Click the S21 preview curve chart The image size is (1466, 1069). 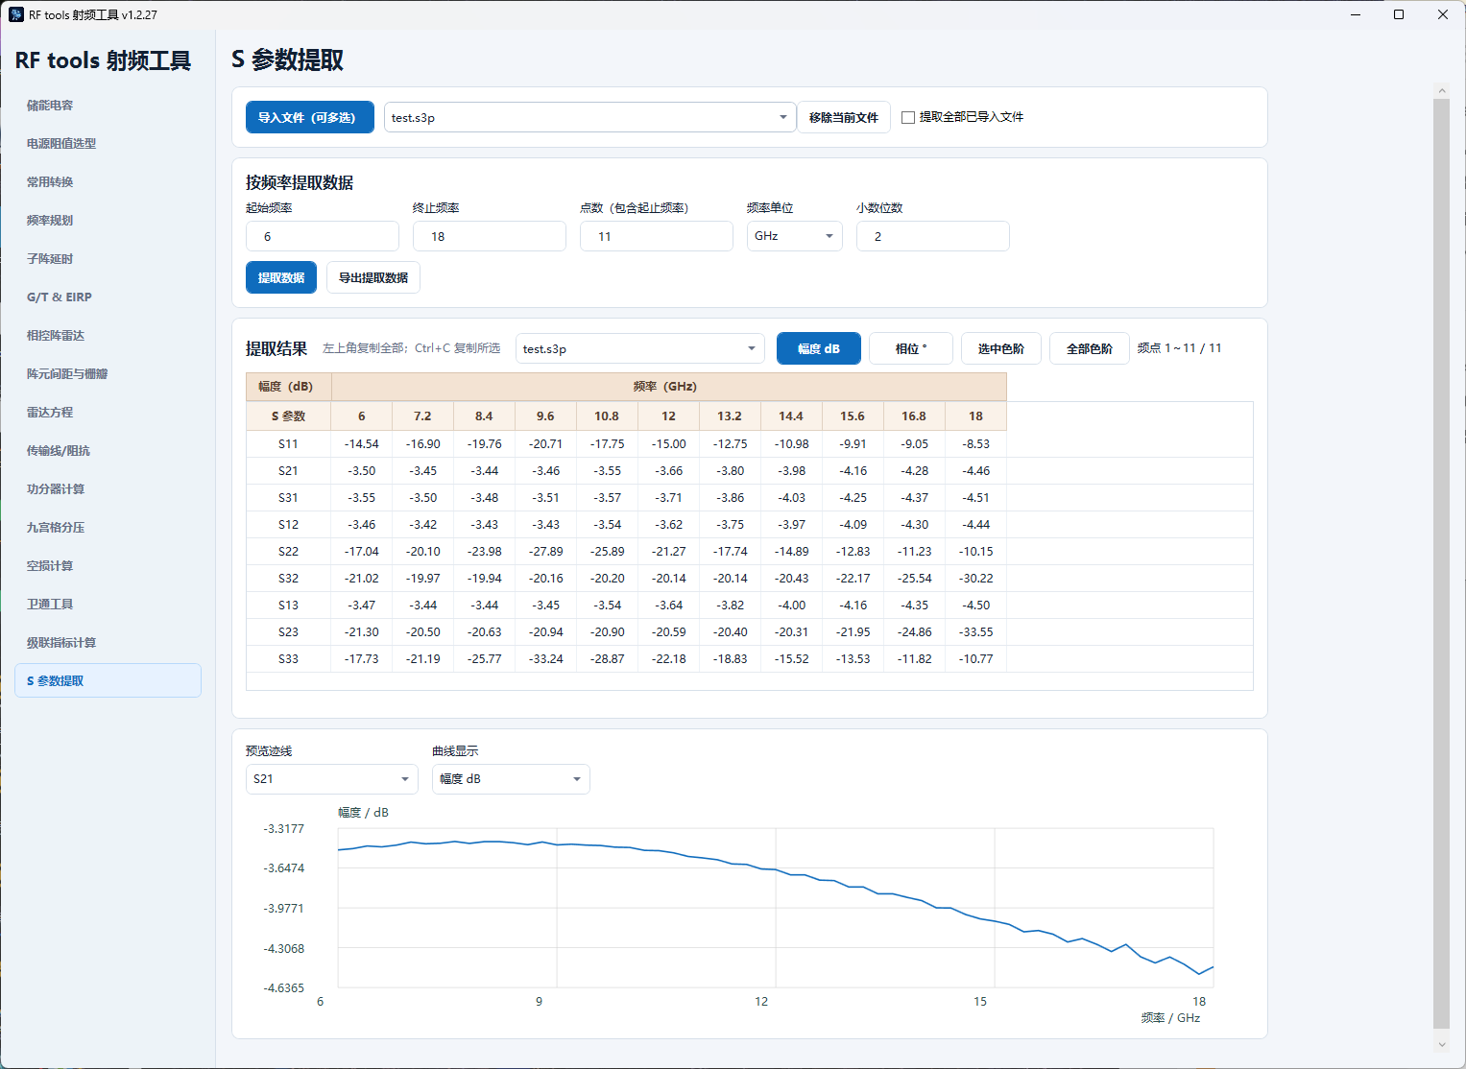[x=776, y=908]
